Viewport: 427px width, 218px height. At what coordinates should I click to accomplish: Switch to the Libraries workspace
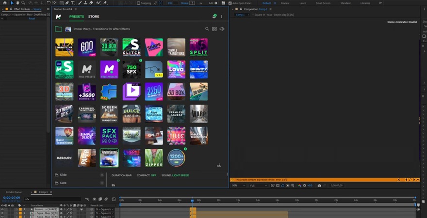365,3
